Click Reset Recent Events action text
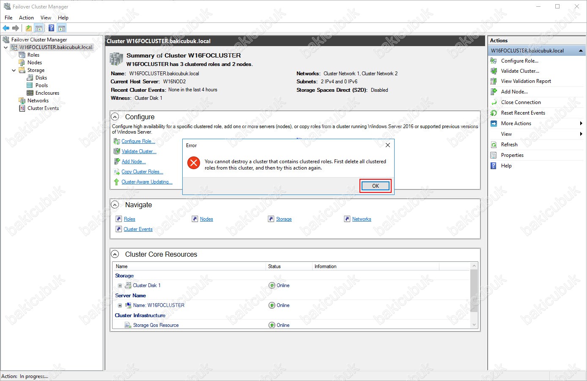This screenshot has height=381, width=587. (x=523, y=113)
